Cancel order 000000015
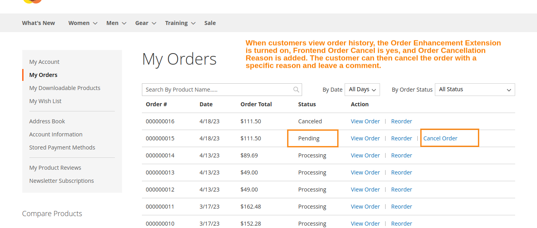537x228 pixels. (x=440, y=138)
